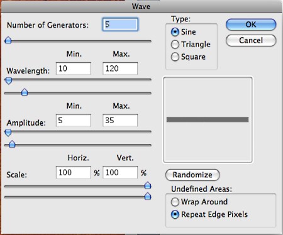Image resolution: width=283 pixels, height=235 pixels.
Task: Click the Wavelength Max field
Action: (x=120, y=68)
